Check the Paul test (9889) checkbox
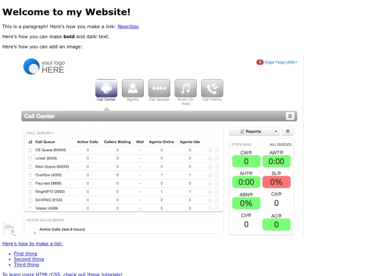Image resolution: width=368 pixels, height=276 pixels. 30,183
